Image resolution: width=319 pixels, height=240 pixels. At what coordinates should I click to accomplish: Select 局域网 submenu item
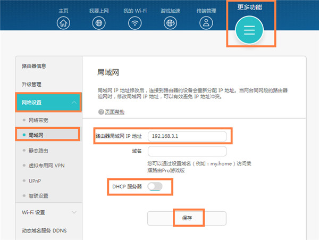point(36,135)
